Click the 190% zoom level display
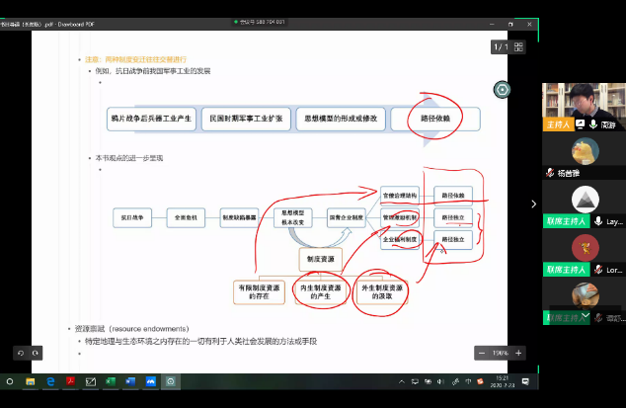 500,353
